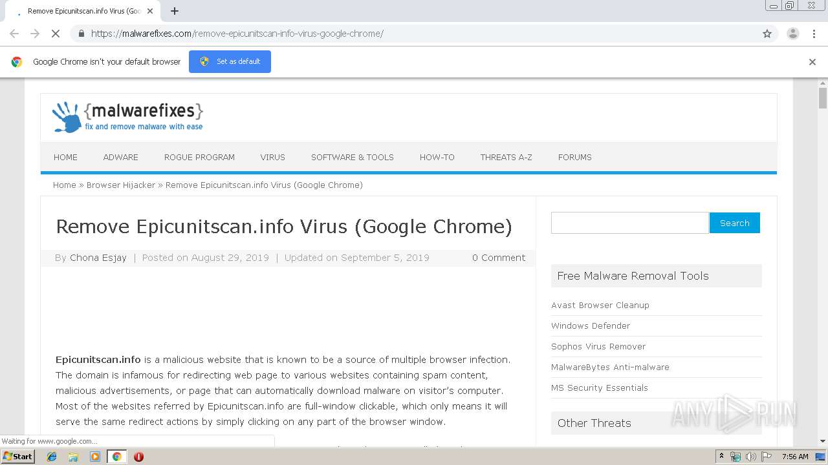
Task: Focus the site search text field
Action: pyautogui.click(x=630, y=223)
